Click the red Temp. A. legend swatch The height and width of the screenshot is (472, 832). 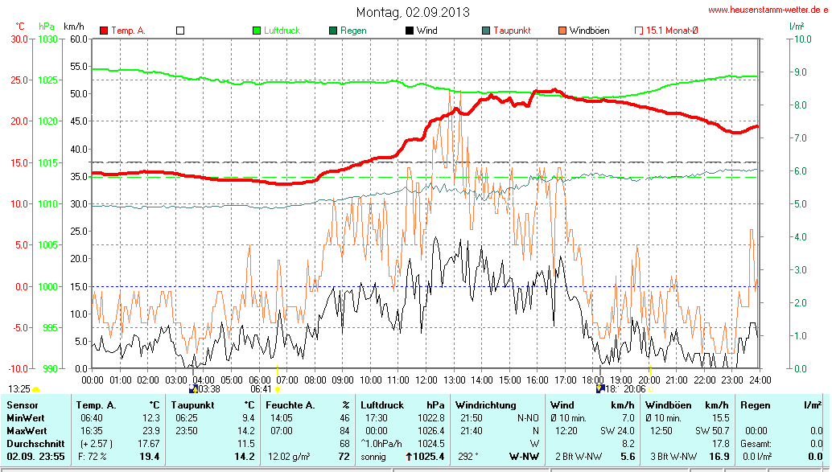[104, 31]
